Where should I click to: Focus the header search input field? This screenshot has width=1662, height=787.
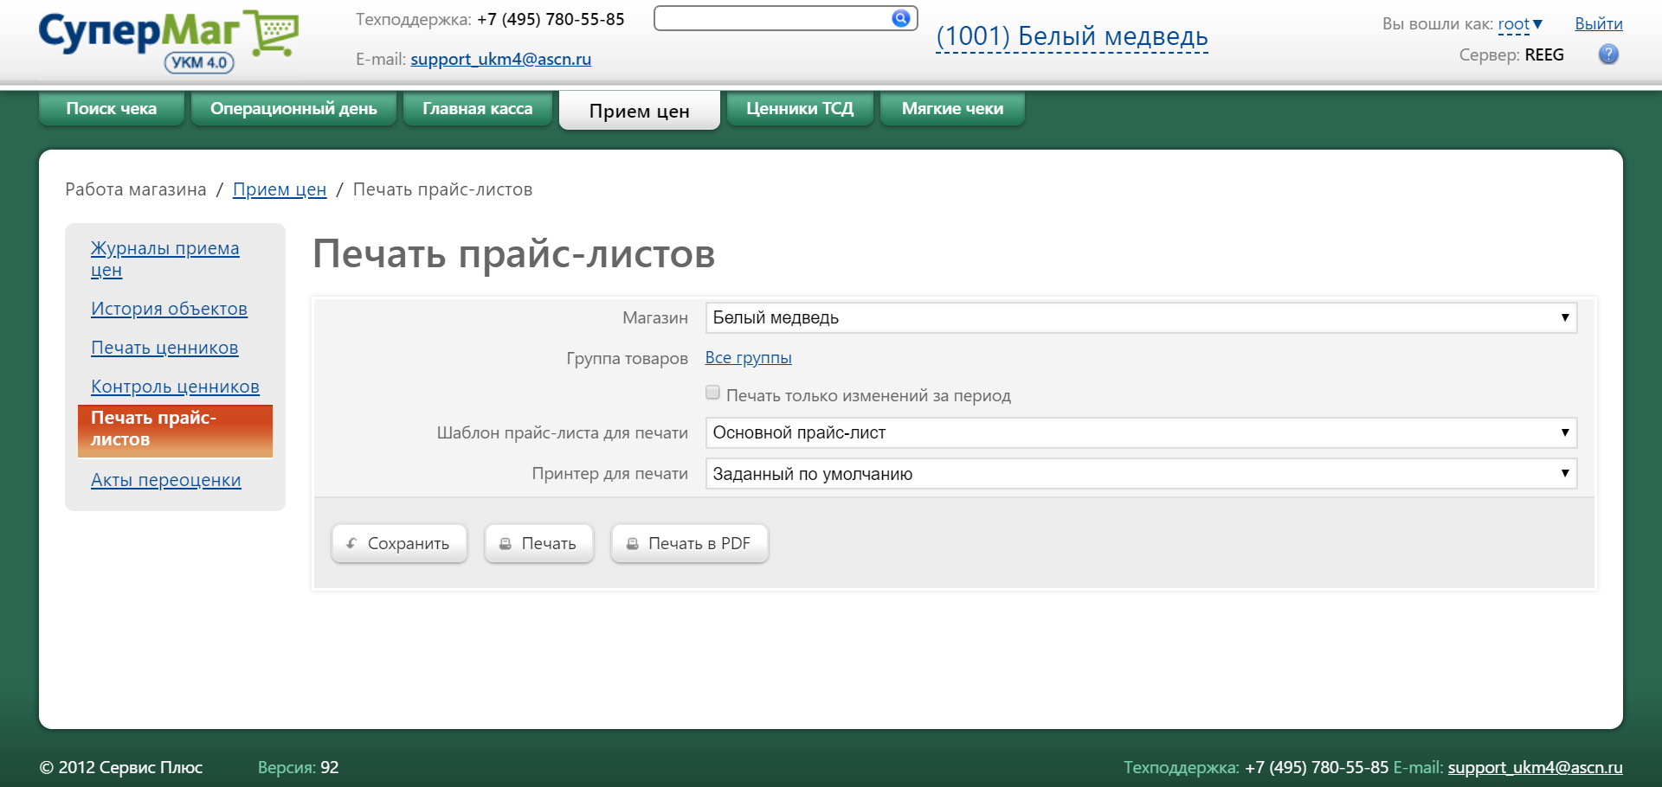point(772,18)
